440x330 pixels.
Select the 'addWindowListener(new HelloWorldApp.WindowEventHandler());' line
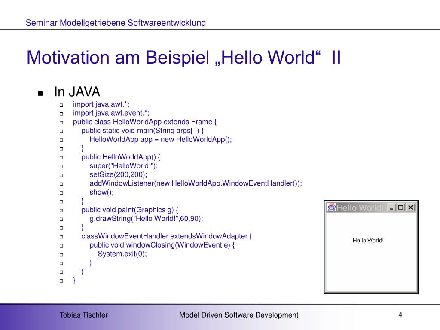pyautogui.click(x=196, y=183)
